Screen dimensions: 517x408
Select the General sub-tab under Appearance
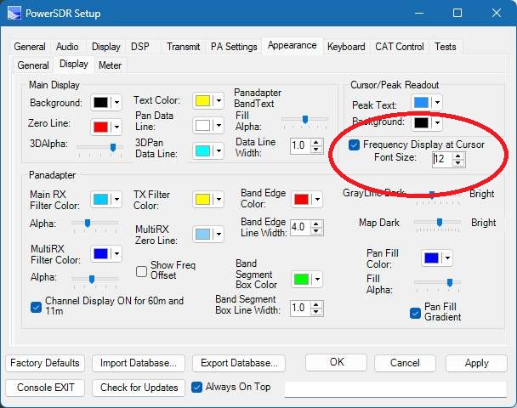coord(33,65)
